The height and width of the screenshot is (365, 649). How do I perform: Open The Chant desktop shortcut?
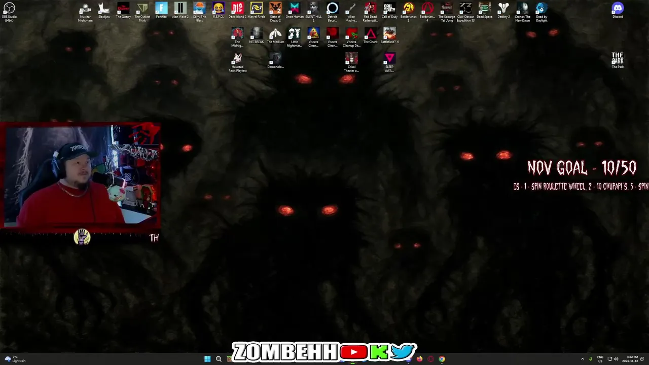370,36
